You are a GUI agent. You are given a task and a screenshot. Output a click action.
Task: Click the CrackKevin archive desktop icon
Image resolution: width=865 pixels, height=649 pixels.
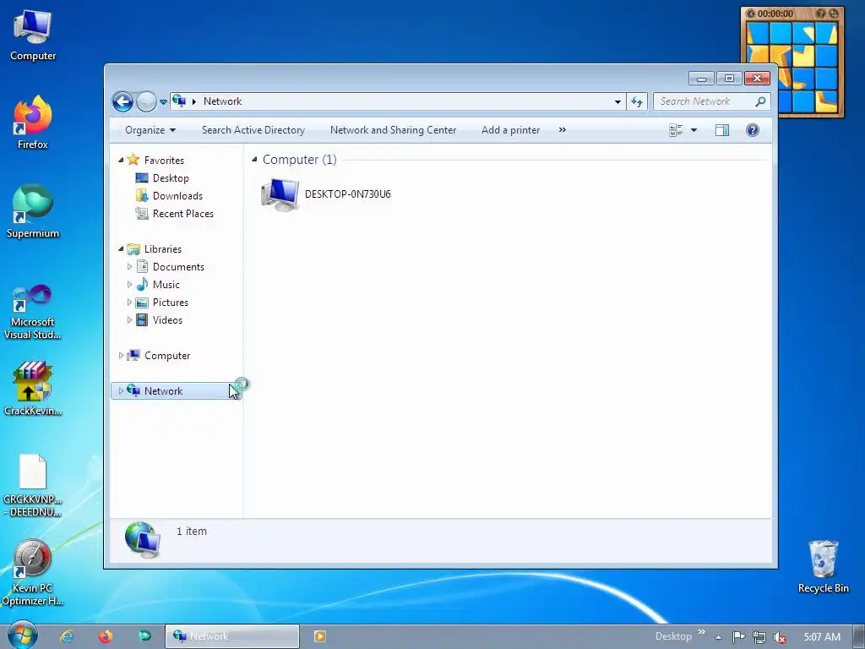[33, 389]
